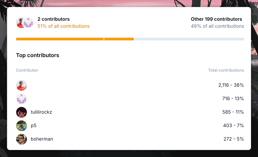The width and height of the screenshot is (258, 157).
Task: Select the shorter orange segment of the contribution bar
Action: pos(119,39)
